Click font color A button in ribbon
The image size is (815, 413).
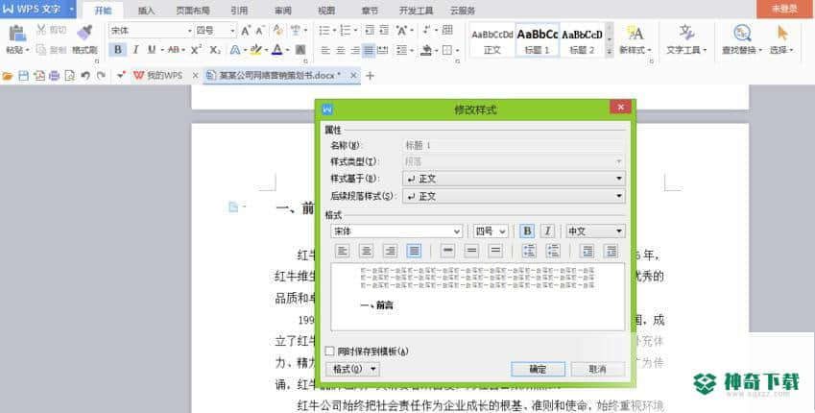tap(277, 50)
